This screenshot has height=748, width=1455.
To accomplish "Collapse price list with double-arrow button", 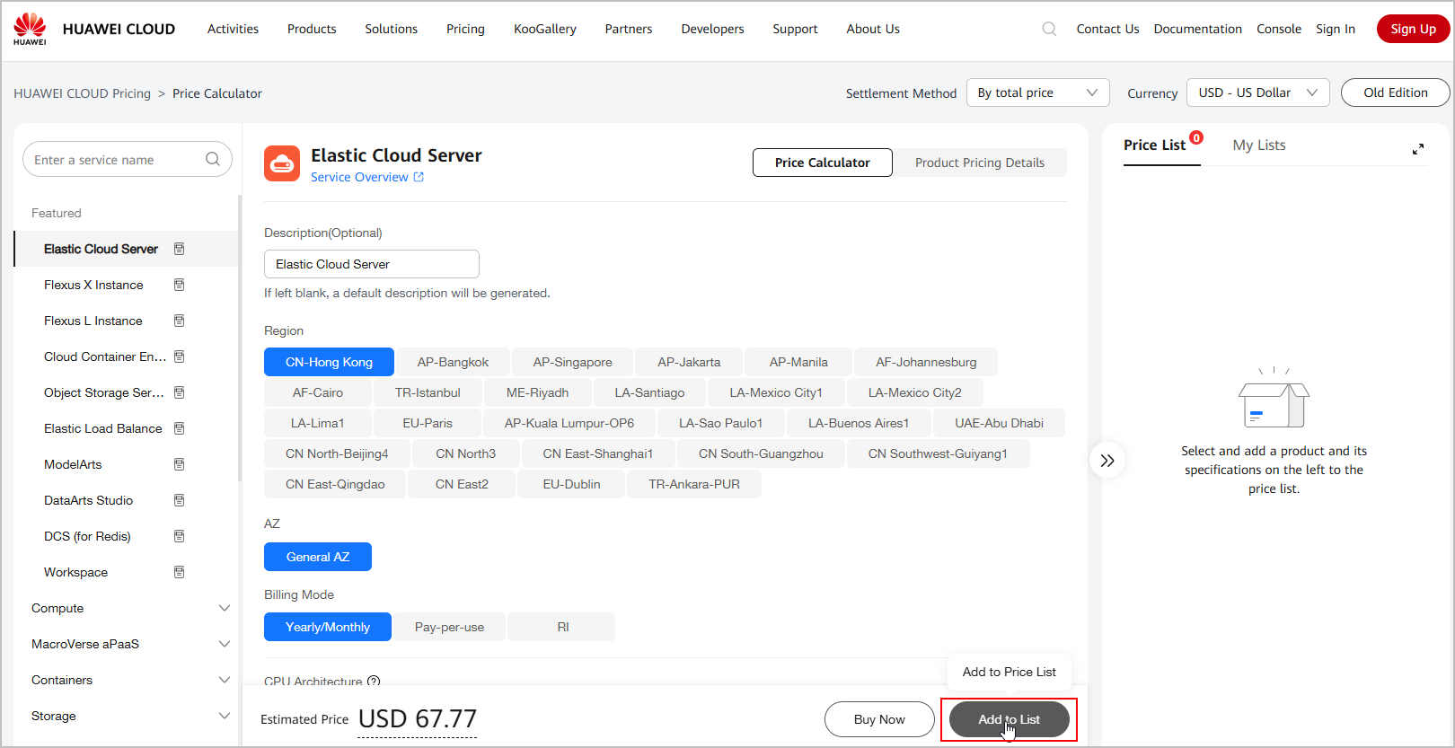I will click(1107, 461).
